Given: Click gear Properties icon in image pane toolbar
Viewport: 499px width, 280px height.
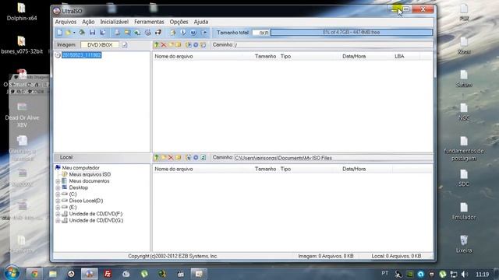Looking at the screenshot, I should (x=196, y=45).
